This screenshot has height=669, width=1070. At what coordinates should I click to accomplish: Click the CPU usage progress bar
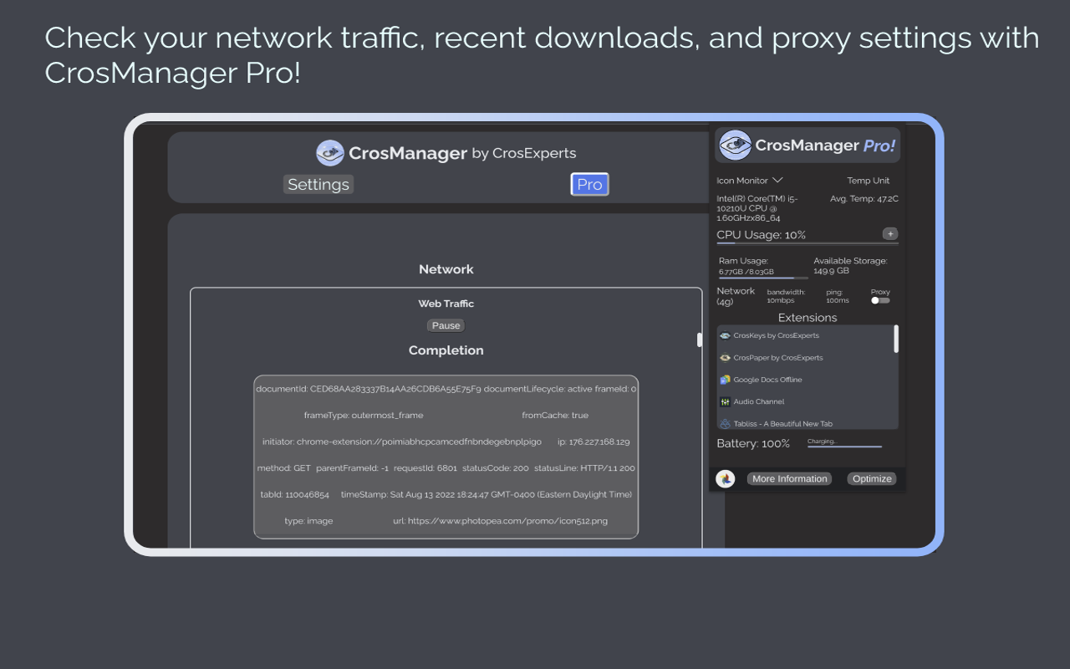tap(808, 243)
